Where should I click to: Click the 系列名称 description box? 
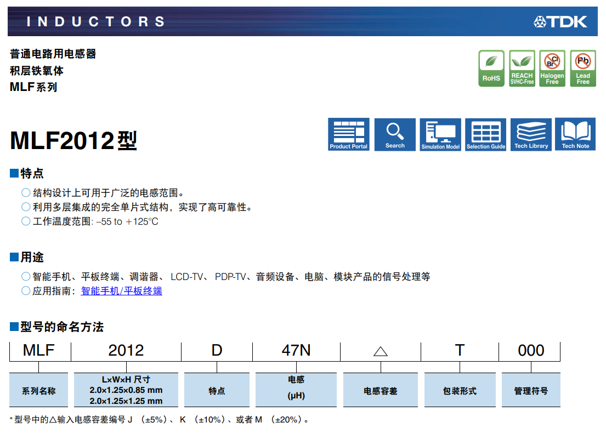pos(38,390)
